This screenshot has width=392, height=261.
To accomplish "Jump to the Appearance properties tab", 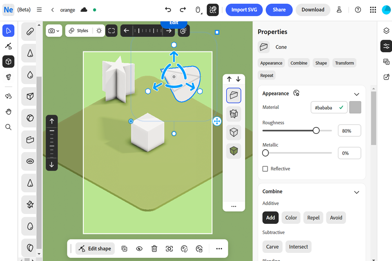I will 271,63.
